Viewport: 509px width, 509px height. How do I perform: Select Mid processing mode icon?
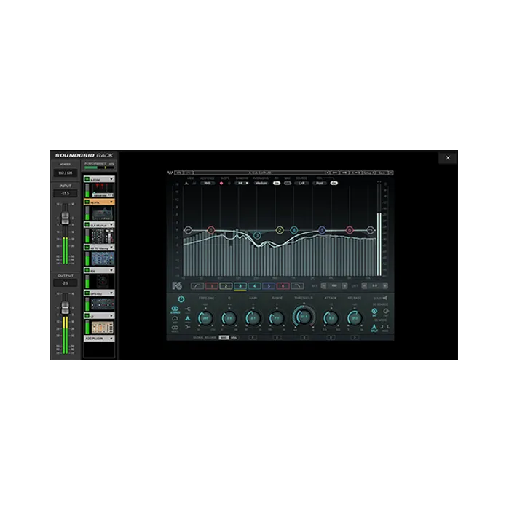(x=175, y=320)
